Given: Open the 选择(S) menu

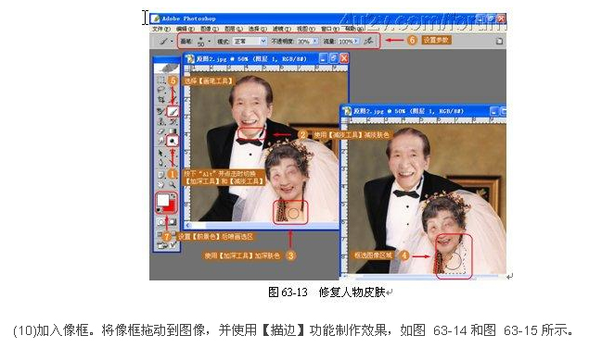Looking at the screenshot, I should (x=257, y=29).
